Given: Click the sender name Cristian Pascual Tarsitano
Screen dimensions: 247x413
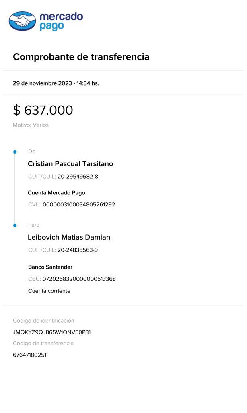Looking at the screenshot, I should (70, 164).
